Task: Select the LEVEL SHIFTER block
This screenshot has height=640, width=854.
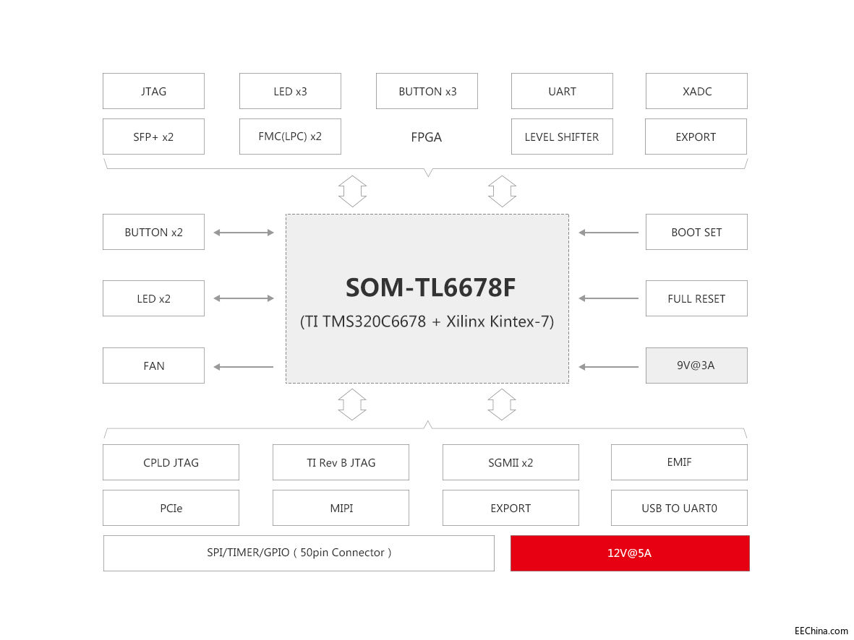Action: pyautogui.click(x=562, y=137)
